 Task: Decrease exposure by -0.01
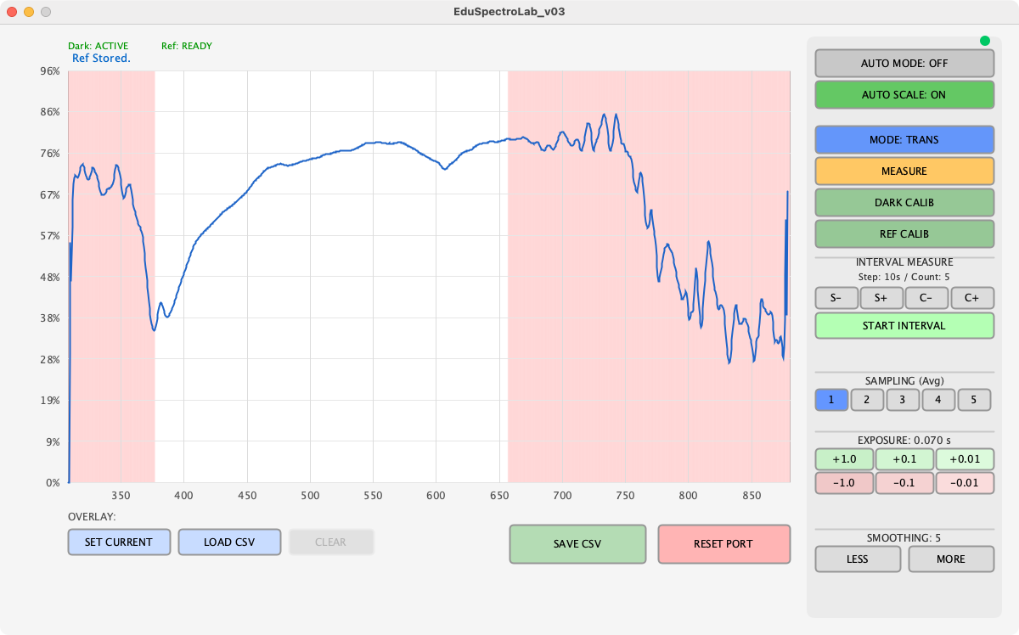964,483
